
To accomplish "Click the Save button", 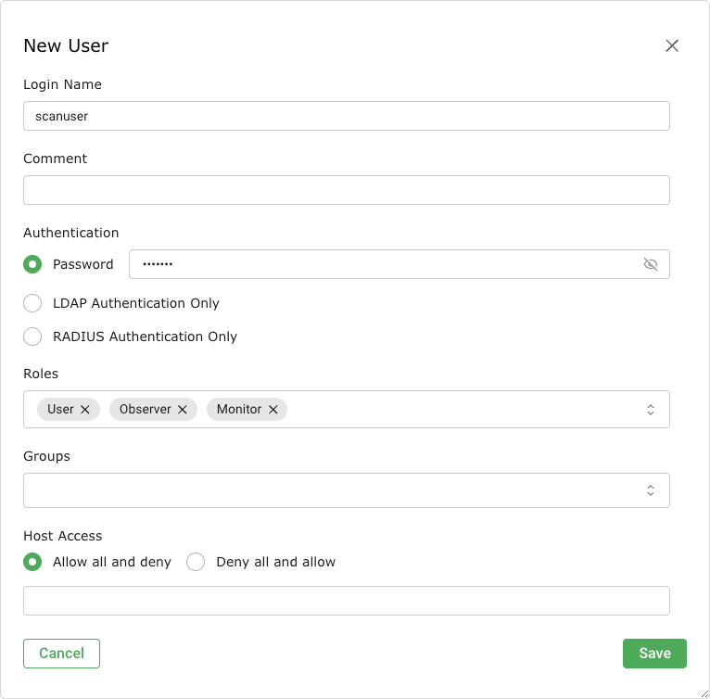I will click(x=654, y=654).
